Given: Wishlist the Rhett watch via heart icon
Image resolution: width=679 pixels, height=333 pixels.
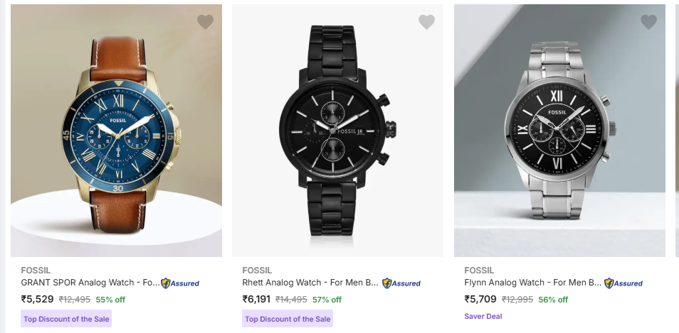Looking at the screenshot, I should pos(426,22).
